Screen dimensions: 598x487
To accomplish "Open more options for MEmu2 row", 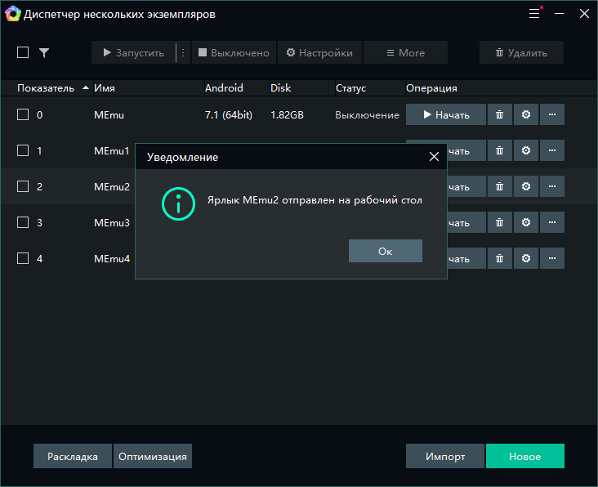I will [552, 187].
